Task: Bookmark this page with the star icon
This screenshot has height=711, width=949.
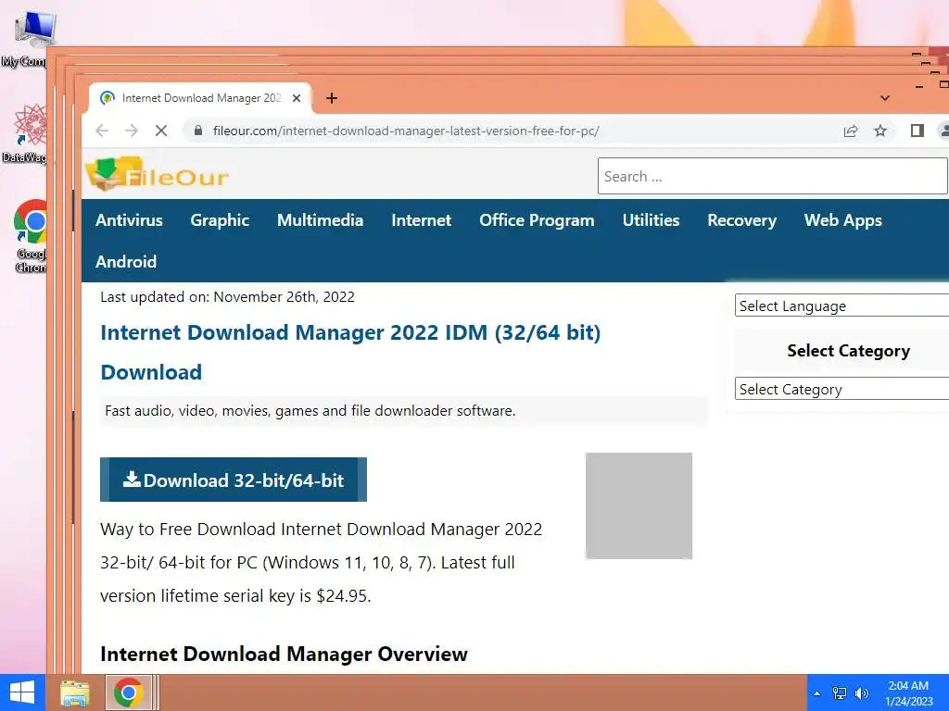Action: [x=880, y=131]
